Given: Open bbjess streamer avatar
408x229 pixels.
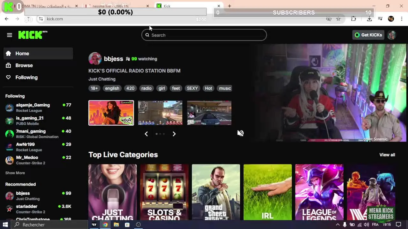Looking at the screenshot, I should 95,59.
